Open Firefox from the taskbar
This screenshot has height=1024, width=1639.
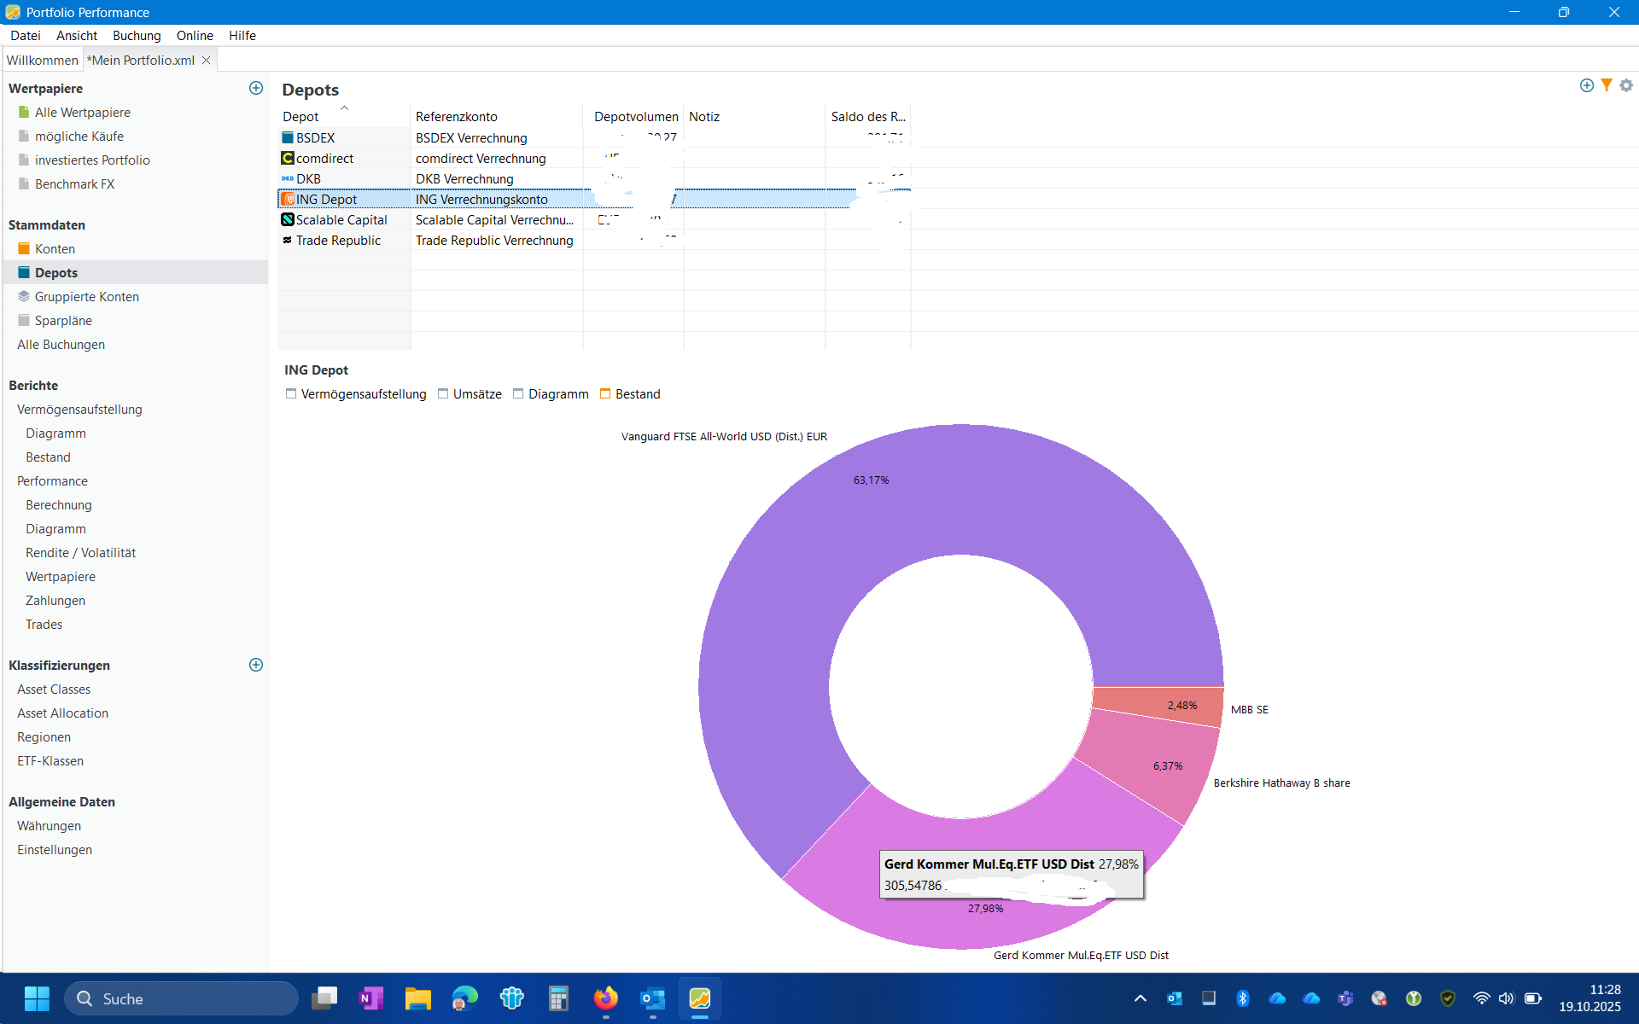point(605,998)
